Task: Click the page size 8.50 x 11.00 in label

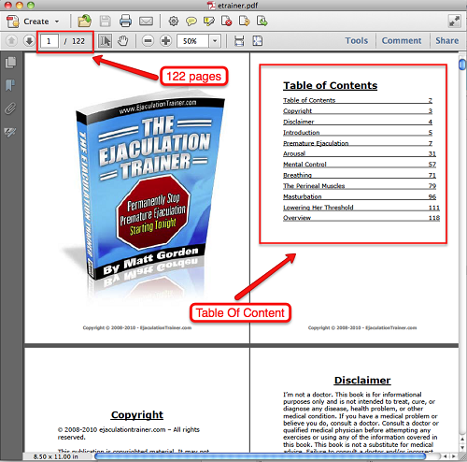Action: click(x=56, y=456)
